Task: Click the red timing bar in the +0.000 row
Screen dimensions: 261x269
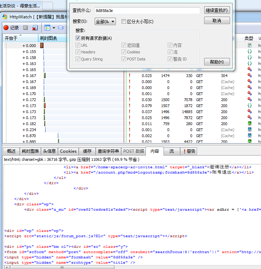Action: pos(42,46)
